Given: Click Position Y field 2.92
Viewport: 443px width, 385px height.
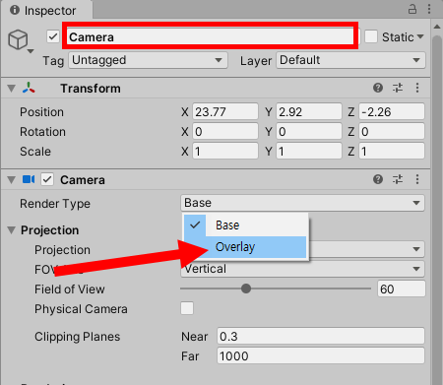Looking at the screenshot, I should [309, 112].
